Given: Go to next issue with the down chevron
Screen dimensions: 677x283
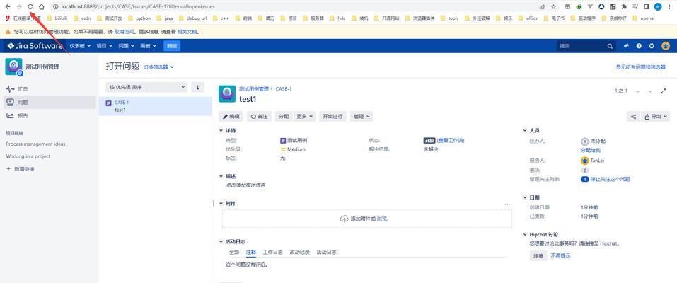Looking at the screenshot, I should [x=650, y=91].
